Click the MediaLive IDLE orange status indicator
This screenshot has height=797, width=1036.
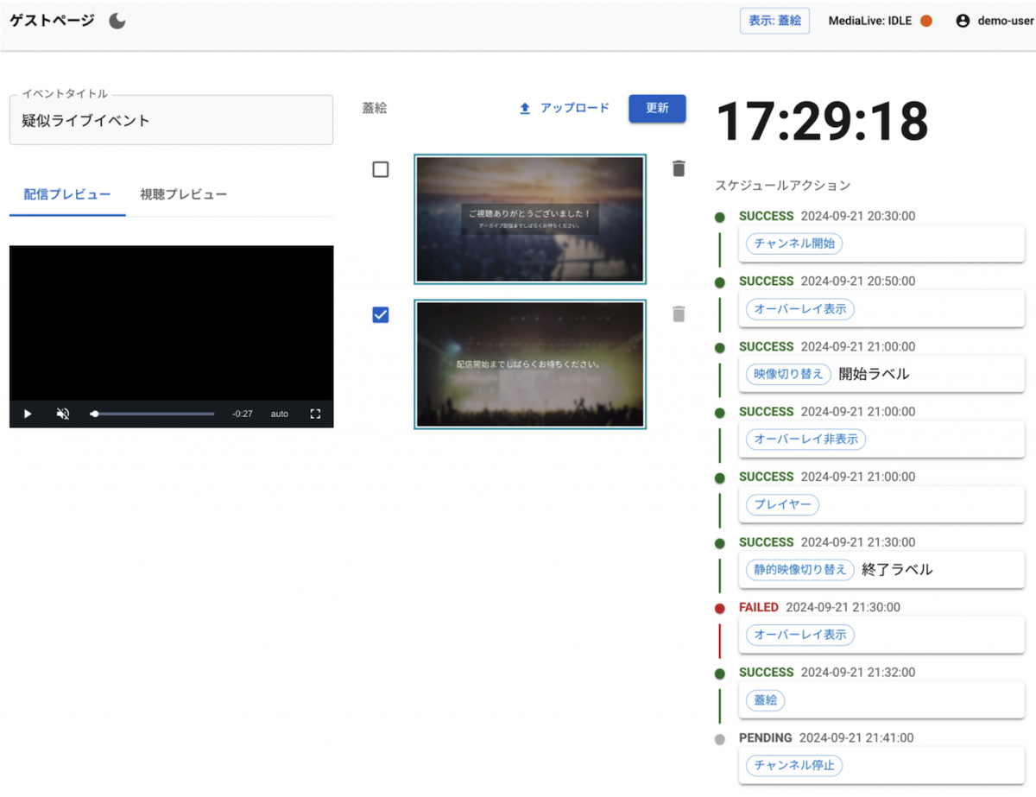pyautogui.click(x=926, y=22)
